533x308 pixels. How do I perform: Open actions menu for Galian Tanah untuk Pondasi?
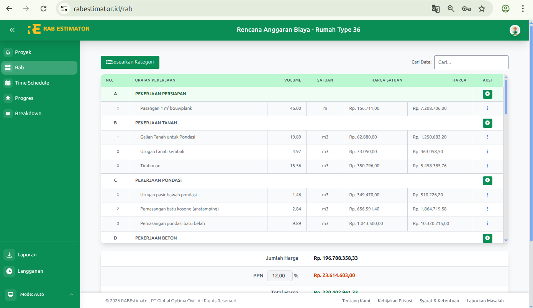click(x=487, y=137)
